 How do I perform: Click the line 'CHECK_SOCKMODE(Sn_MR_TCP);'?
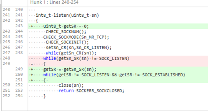[76, 37]
